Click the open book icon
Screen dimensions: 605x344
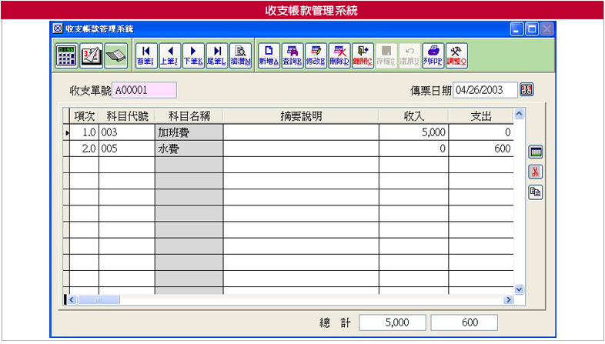tap(115, 55)
